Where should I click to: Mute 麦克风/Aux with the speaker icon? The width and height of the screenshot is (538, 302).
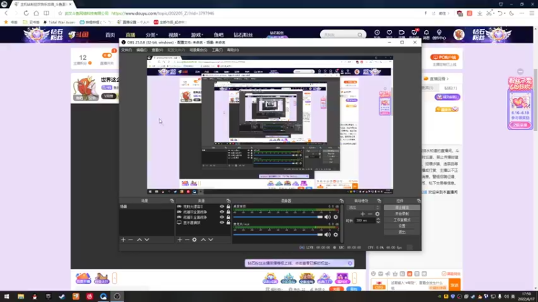pos(328,234)
